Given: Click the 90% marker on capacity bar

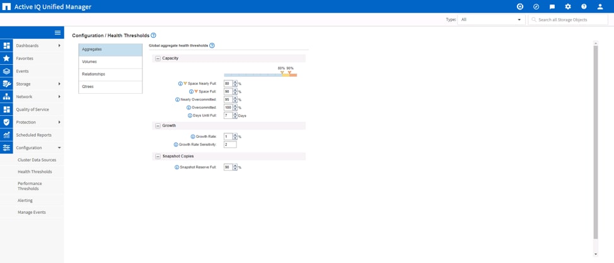Looking at the screenshot, I should (x=289, y=72).
